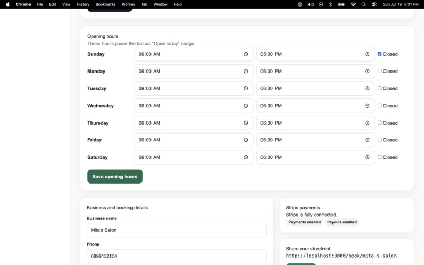Open the Help menu

178,4
